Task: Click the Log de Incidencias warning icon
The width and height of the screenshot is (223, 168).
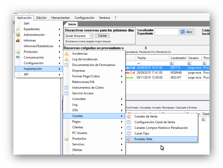Action: pos(66,59)
